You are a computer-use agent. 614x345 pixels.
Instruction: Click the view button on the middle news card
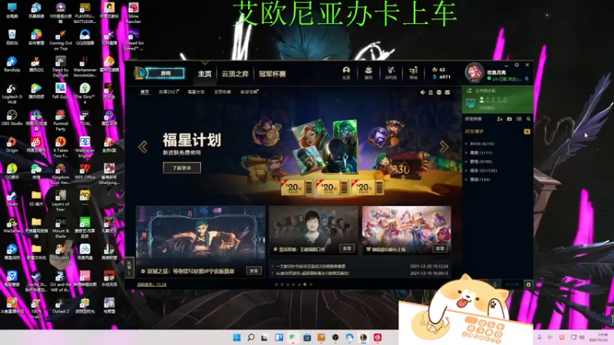[347, 248]
